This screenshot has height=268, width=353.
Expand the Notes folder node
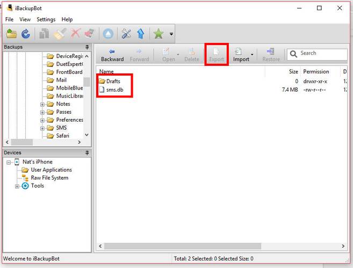(42, 105)
